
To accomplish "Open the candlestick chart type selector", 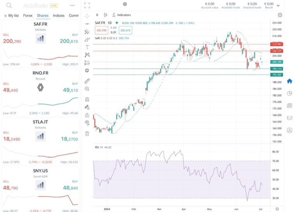I will (104, 15).
